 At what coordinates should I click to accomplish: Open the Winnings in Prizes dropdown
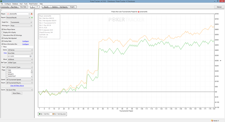[x=21, y=26]
